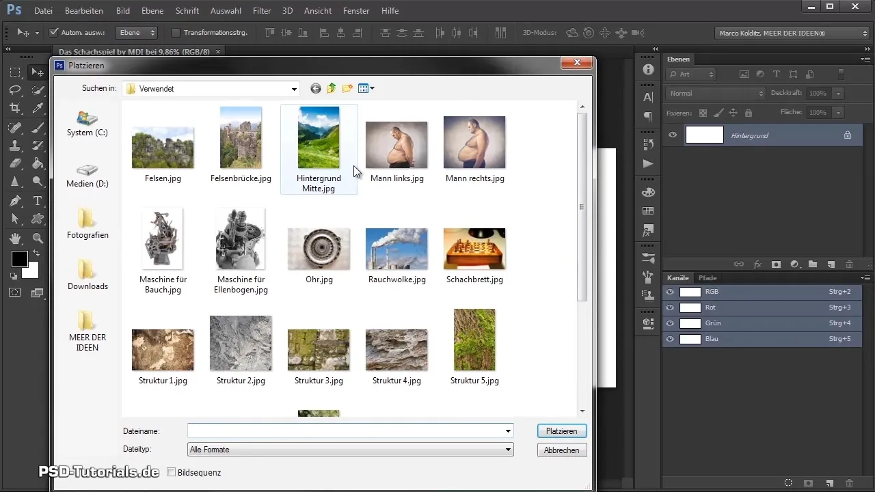The image size is (875, 492).
Task: Open the Ebene menu
Action: [x=152, y=11]
